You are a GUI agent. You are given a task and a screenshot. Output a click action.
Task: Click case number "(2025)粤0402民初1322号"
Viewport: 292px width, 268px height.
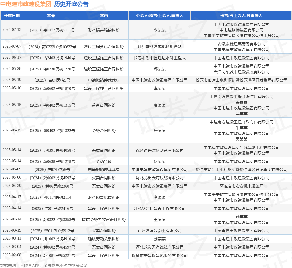pos(51,131)
